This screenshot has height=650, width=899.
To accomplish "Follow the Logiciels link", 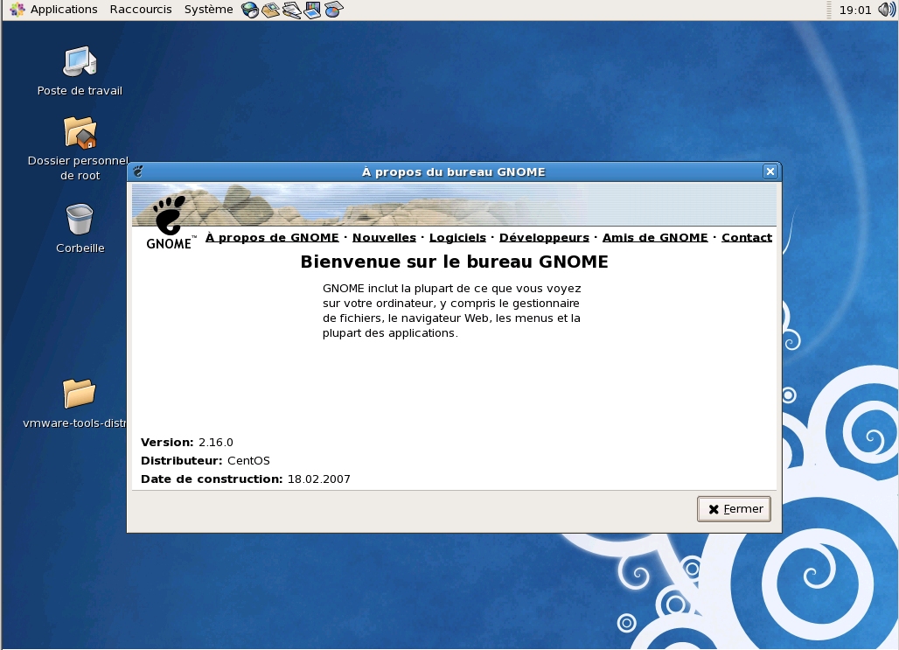I will click(457, 237).
